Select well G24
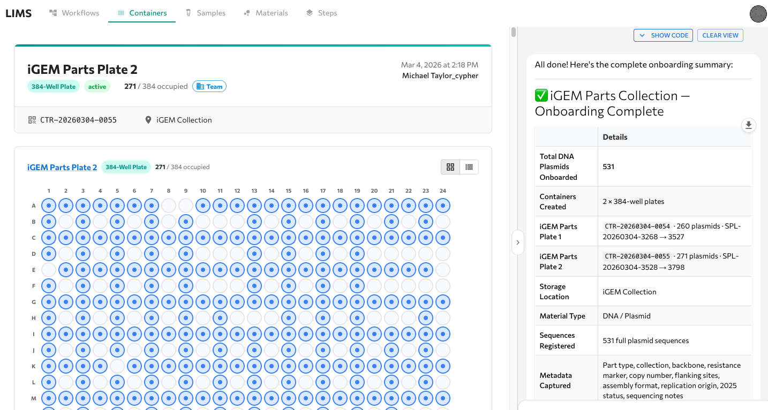Viewport: 768px width, 410px height. pyautogui.click(x=443, y=302)
